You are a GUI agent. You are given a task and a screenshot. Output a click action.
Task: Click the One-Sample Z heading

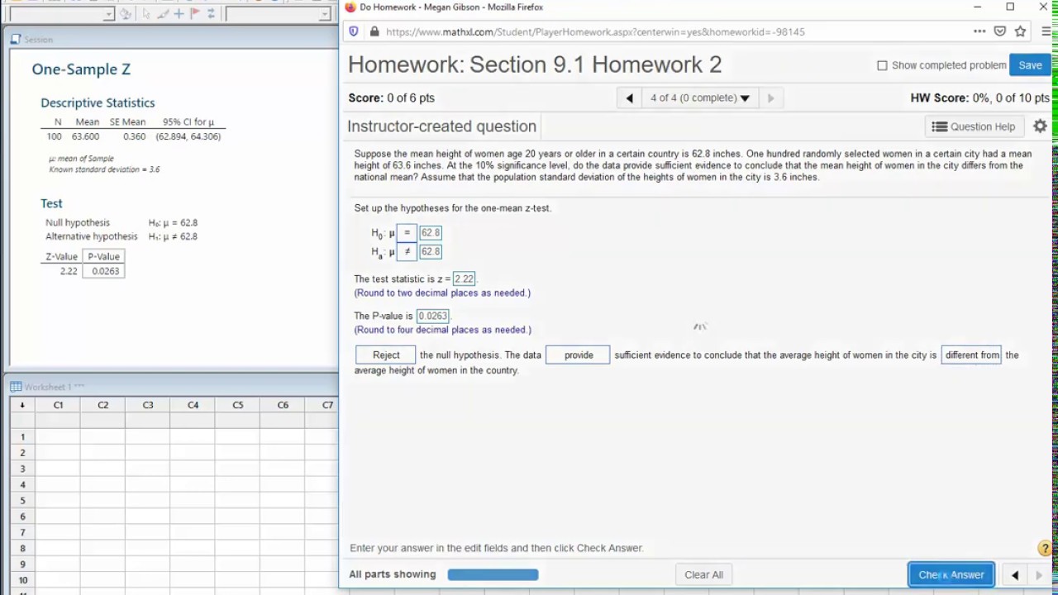pos(81,69)
